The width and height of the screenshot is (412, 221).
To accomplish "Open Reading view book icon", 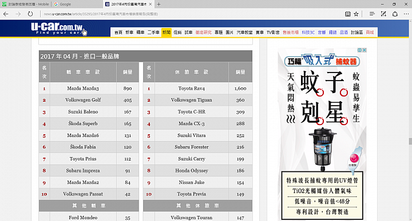I will coord(348,14).
